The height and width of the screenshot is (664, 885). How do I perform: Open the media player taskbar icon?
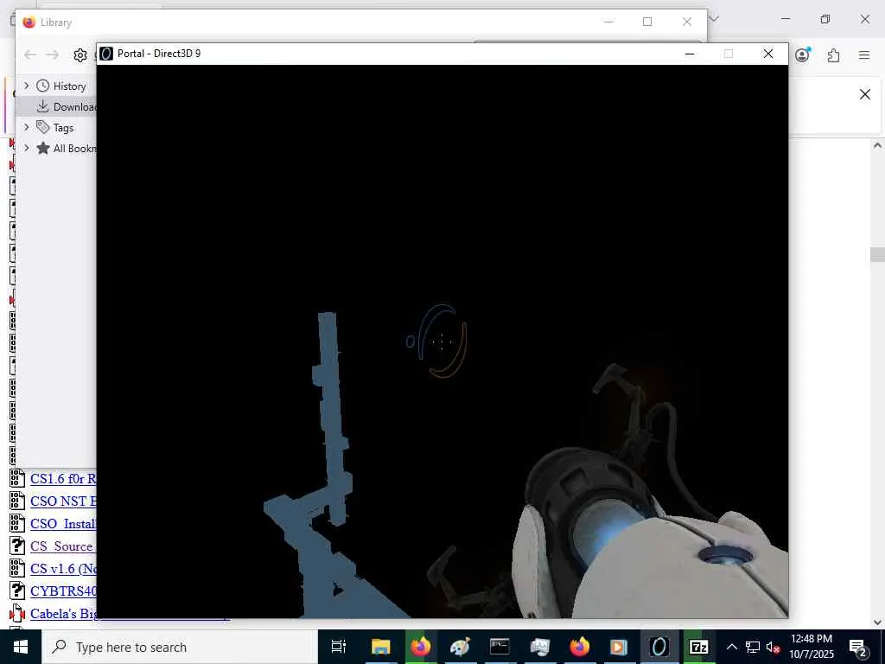(x=619, y=647)
